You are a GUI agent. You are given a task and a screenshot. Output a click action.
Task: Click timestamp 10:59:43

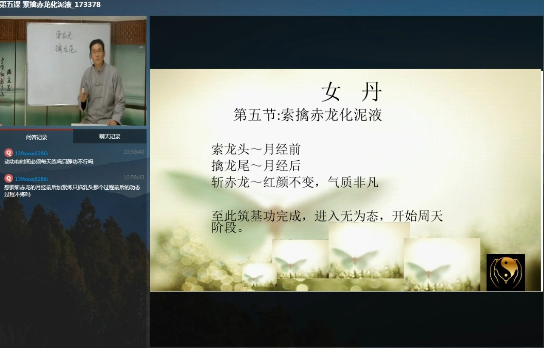134,177
